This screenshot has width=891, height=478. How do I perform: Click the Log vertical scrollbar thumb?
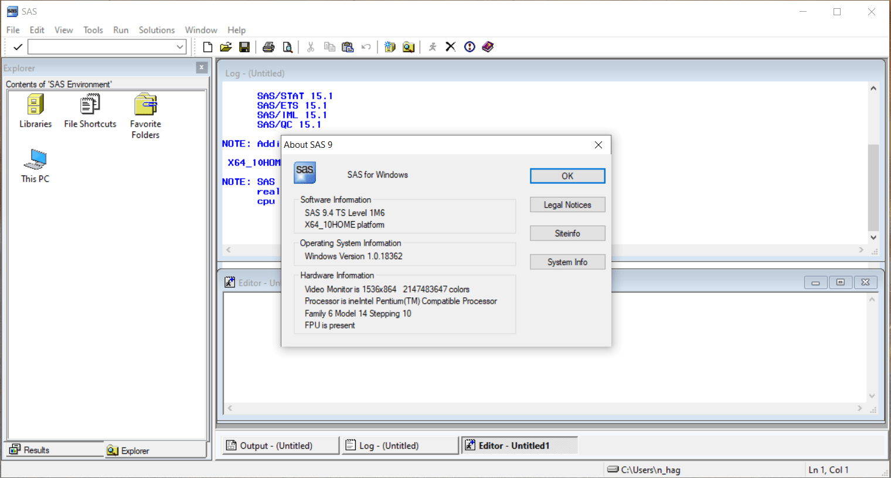[x=873, y=187]
